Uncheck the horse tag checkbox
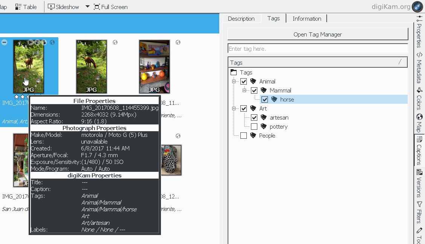Image resolution: width=425 pixels, height=244 pixels. [265, 100]
